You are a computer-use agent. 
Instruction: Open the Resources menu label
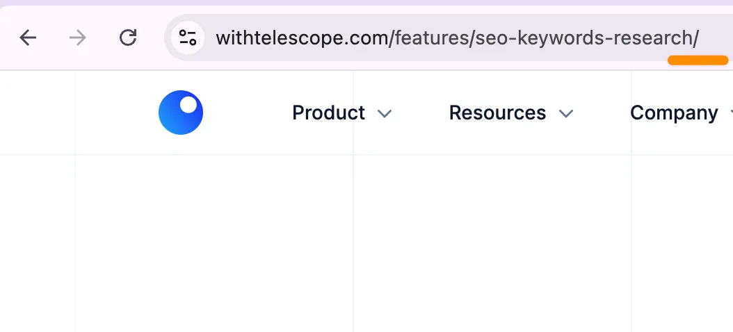[x=497, y=113]
